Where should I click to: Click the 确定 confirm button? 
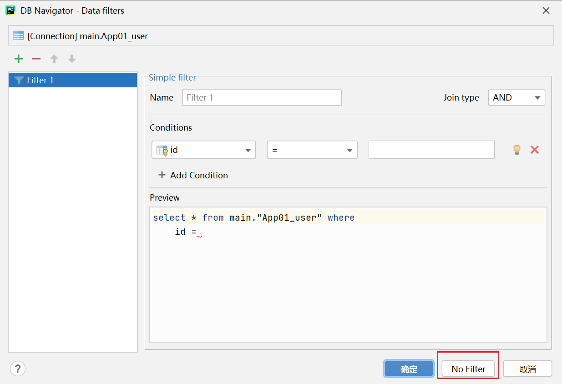tap(409, 369)
